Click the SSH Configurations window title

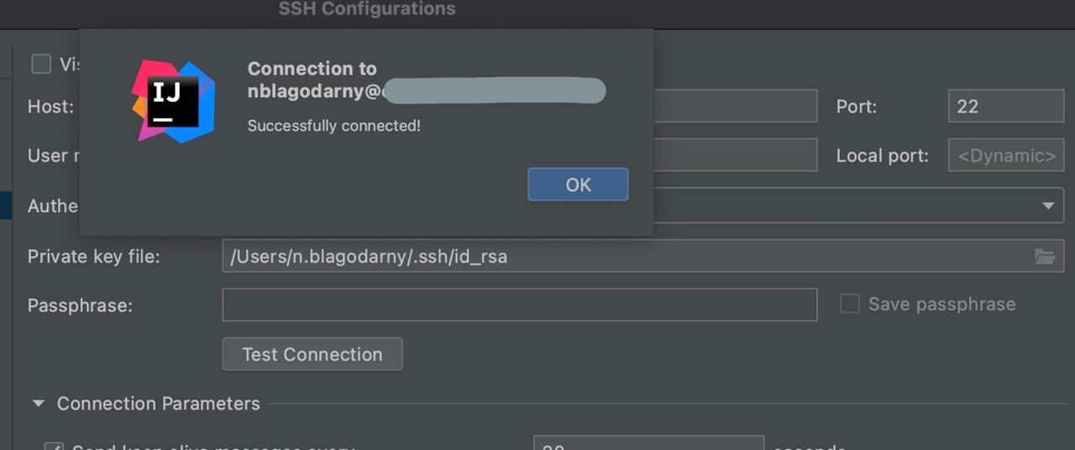367,9
